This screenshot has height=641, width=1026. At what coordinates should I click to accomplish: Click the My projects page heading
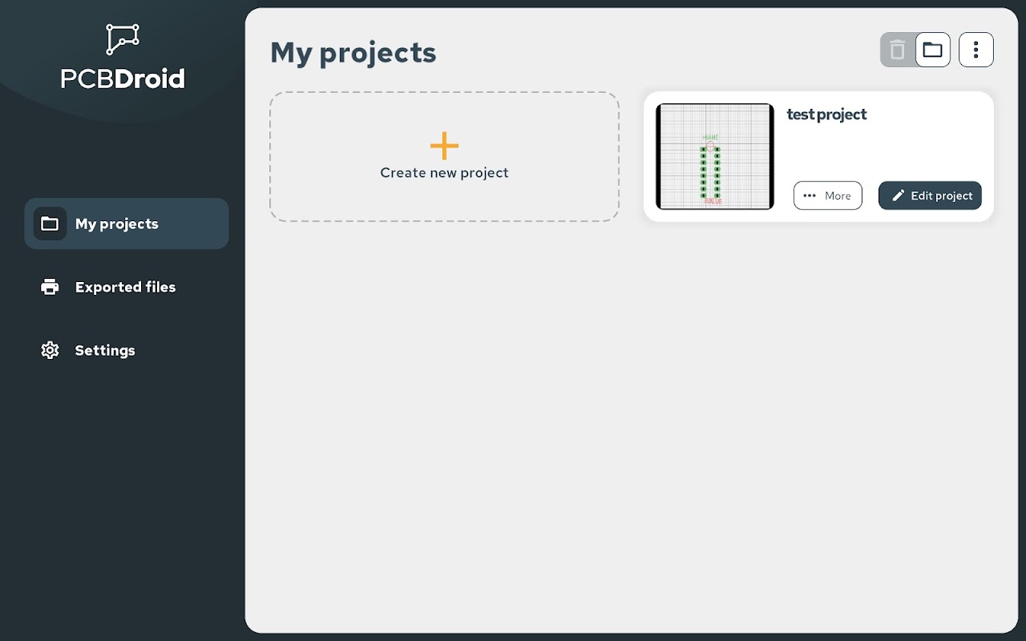pyautogui.click(x=353, y=53)
